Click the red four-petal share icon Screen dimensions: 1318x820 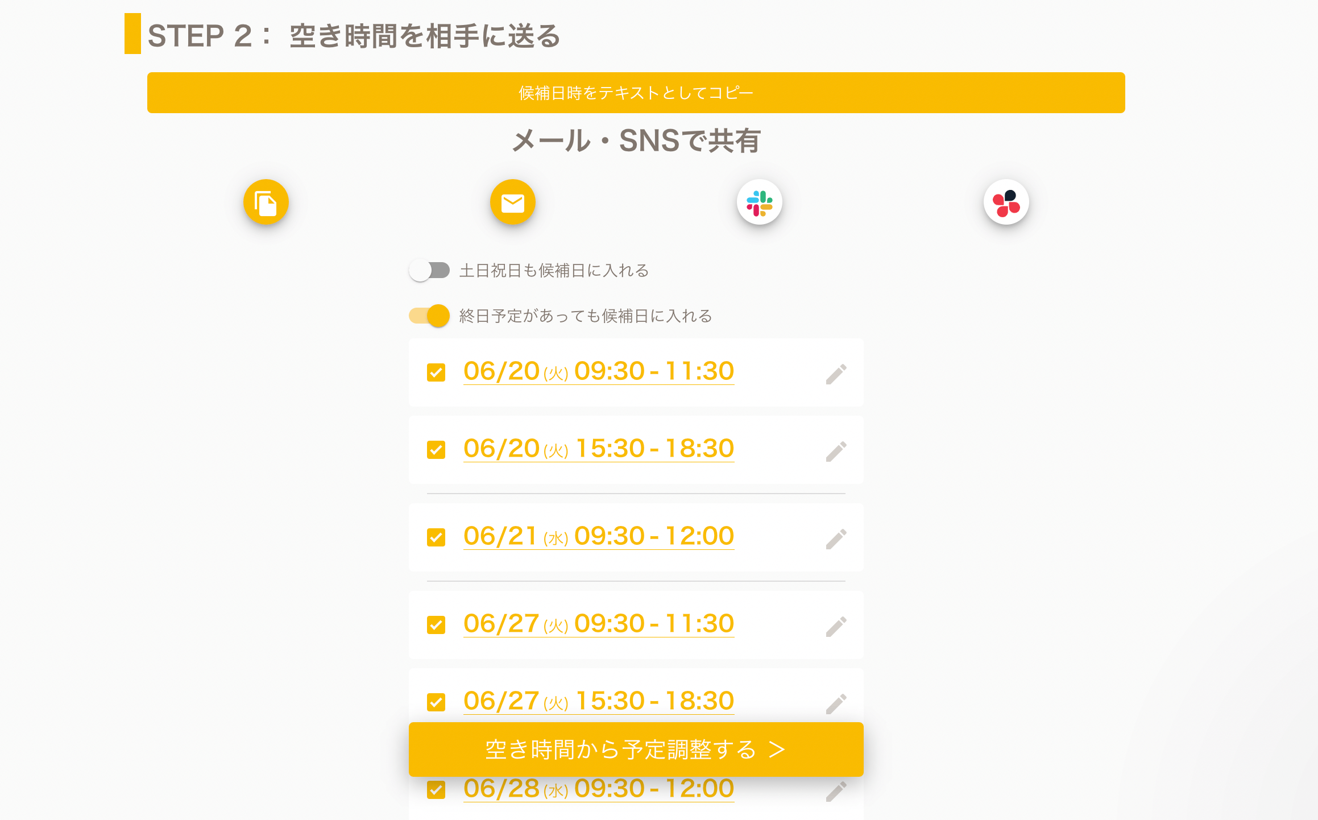coord(1006,202)
